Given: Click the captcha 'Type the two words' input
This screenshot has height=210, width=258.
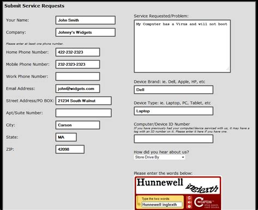Looking at the screenshot, I should coord(162,205).
